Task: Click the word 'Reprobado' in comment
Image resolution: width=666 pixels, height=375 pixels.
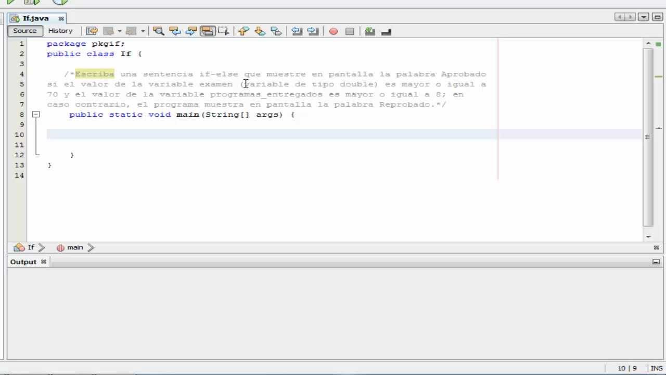Action: tap(404, 104)
